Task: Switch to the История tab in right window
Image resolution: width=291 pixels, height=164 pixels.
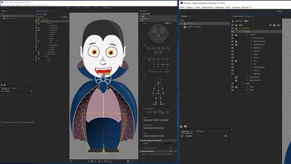Action: coord(200,132)
